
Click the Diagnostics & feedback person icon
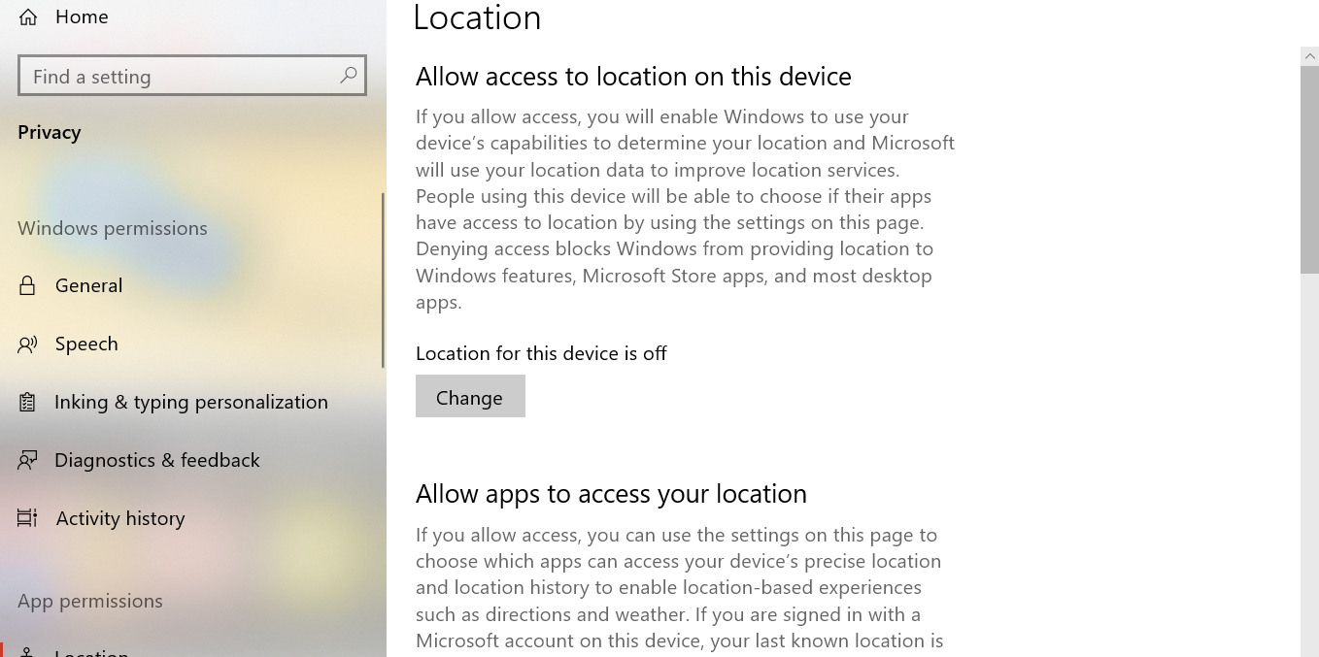[27, 460]
